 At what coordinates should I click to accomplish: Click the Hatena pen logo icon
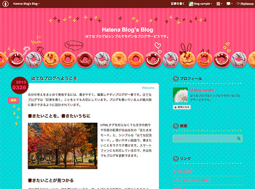coord(5,4)
